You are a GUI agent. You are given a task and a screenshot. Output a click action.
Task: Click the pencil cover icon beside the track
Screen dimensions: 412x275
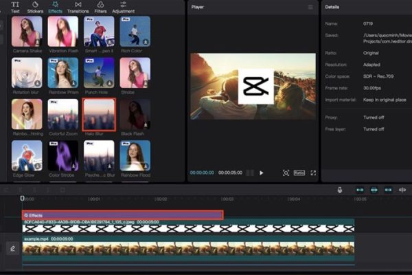[12, 248]
